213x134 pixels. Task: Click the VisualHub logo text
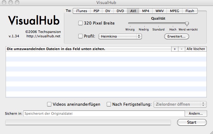[34, 21]
